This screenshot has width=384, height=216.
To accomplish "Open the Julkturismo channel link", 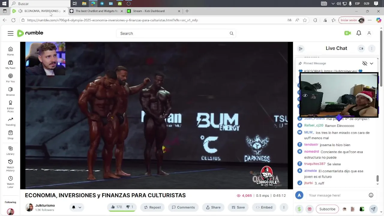I will (45, 205).
